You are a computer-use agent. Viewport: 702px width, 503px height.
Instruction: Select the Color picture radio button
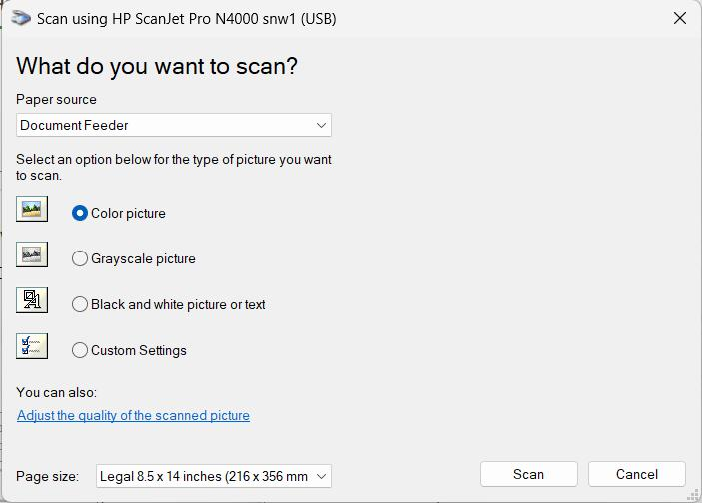click(80, 213)
